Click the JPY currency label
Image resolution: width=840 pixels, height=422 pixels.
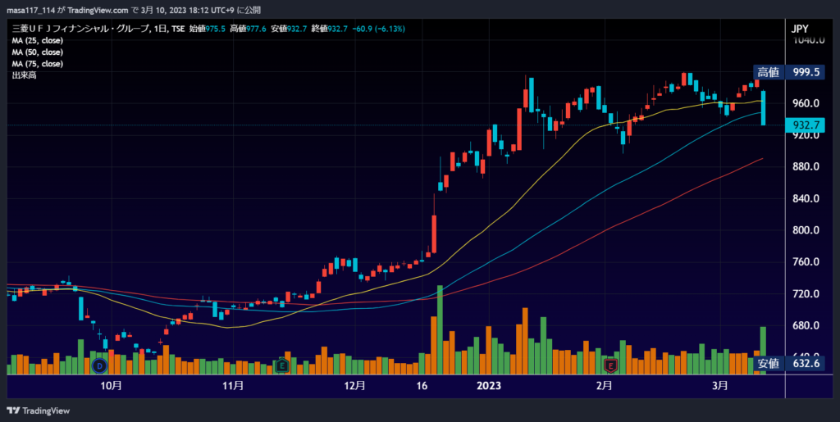800,29
